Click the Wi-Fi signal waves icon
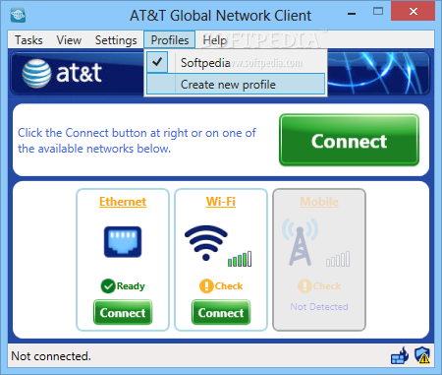 206,243
